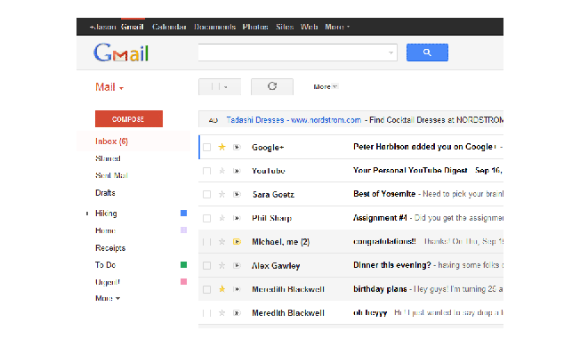Open +Jason in the top bar
Screen dimensions: 580x347
102,27
